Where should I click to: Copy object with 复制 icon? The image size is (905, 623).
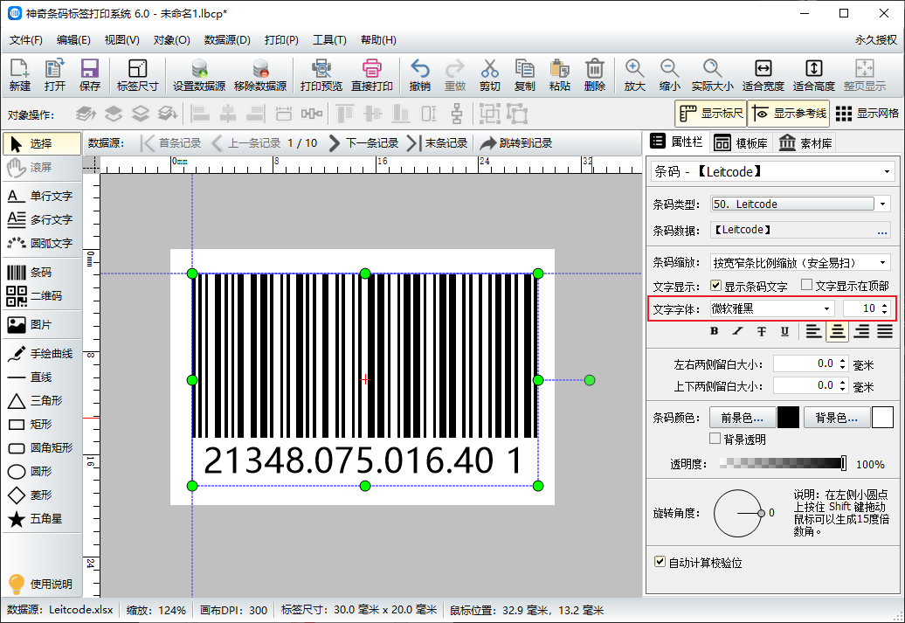pyautogui.click(x=525, y=75)
